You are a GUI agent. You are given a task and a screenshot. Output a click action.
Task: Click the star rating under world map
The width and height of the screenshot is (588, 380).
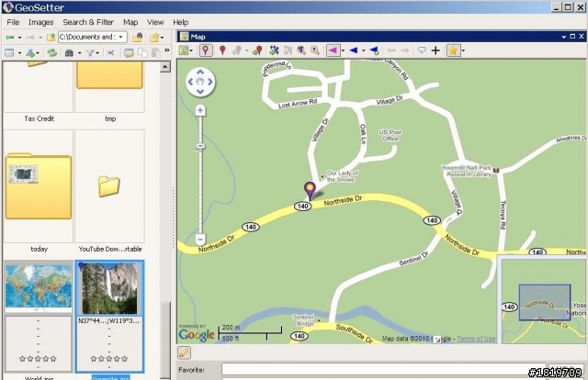coord(38,359)
